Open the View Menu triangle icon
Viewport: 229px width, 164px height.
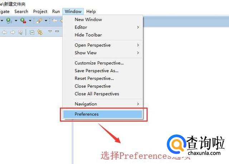pos(50,31)
